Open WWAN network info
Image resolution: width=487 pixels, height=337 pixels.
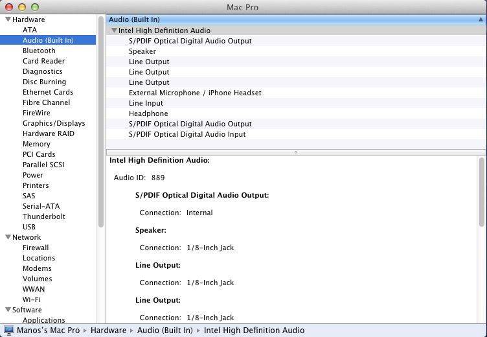(34, 289)
